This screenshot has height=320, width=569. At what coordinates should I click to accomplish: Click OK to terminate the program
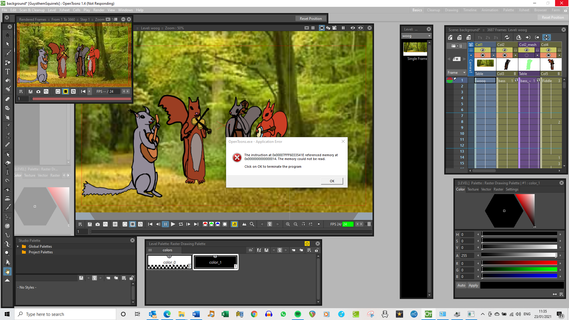[x=332, y=181]
